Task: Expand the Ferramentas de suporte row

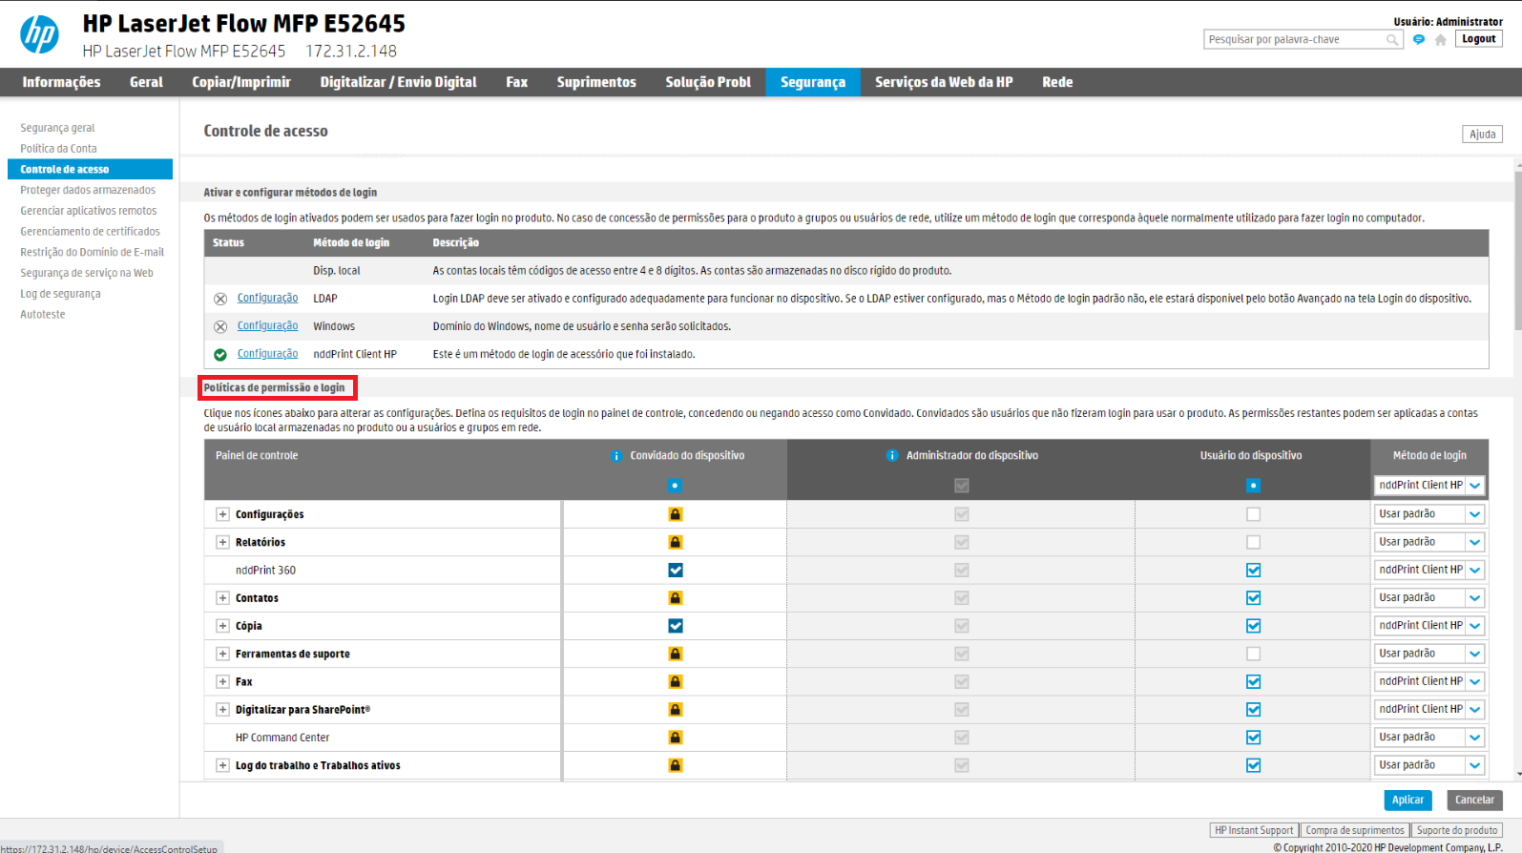Action: point(222,654)
